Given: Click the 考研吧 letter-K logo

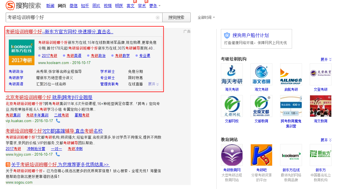Looking at the screenshot, I should (261, 155).
